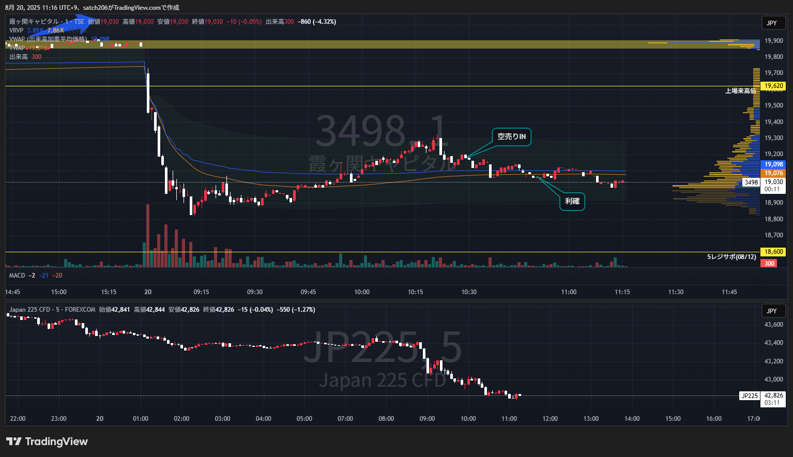Select the 3498 symbol price tag
The image size is (793, 457).
point(751,182)
